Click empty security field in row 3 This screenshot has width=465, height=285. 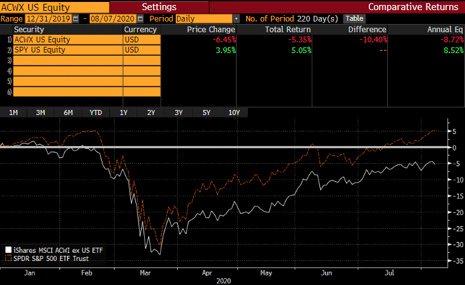point(68,61)
